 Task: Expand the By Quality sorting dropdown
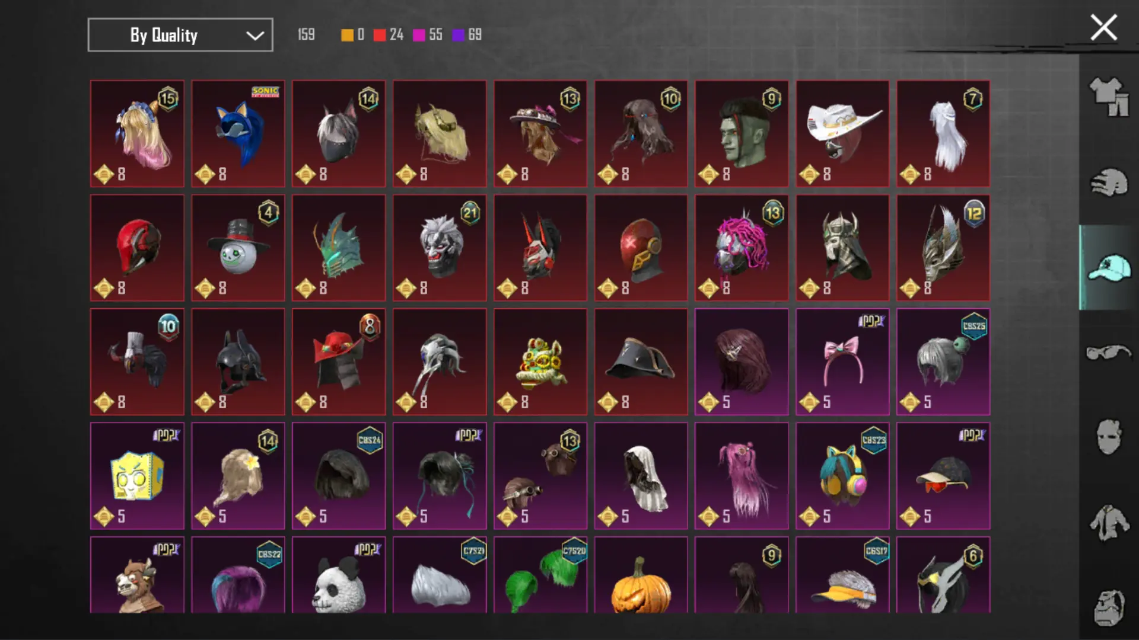(x=180, y=35)
